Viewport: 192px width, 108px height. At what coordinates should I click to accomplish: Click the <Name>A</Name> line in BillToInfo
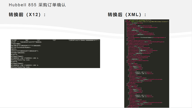133,64
